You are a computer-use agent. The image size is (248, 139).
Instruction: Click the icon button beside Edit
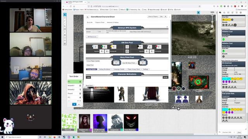click(165, 17)
